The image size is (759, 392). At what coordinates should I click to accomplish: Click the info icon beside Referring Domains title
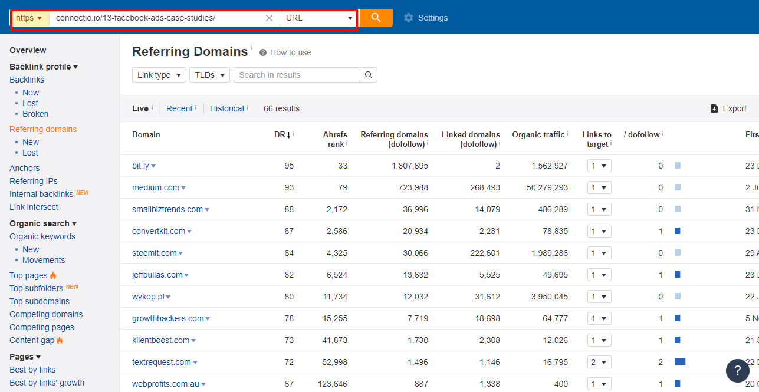(x=252, y=47)
